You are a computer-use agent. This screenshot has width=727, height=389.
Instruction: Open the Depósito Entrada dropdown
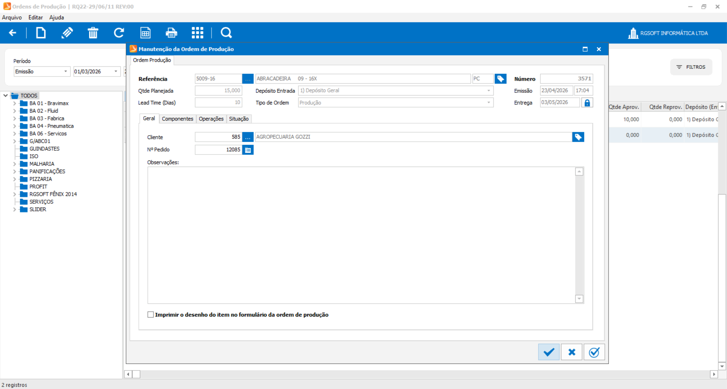point(489,91)
